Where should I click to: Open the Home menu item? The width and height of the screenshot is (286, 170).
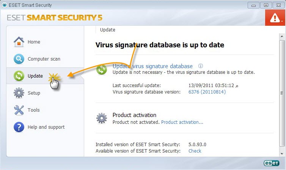(x=34, y=42)
